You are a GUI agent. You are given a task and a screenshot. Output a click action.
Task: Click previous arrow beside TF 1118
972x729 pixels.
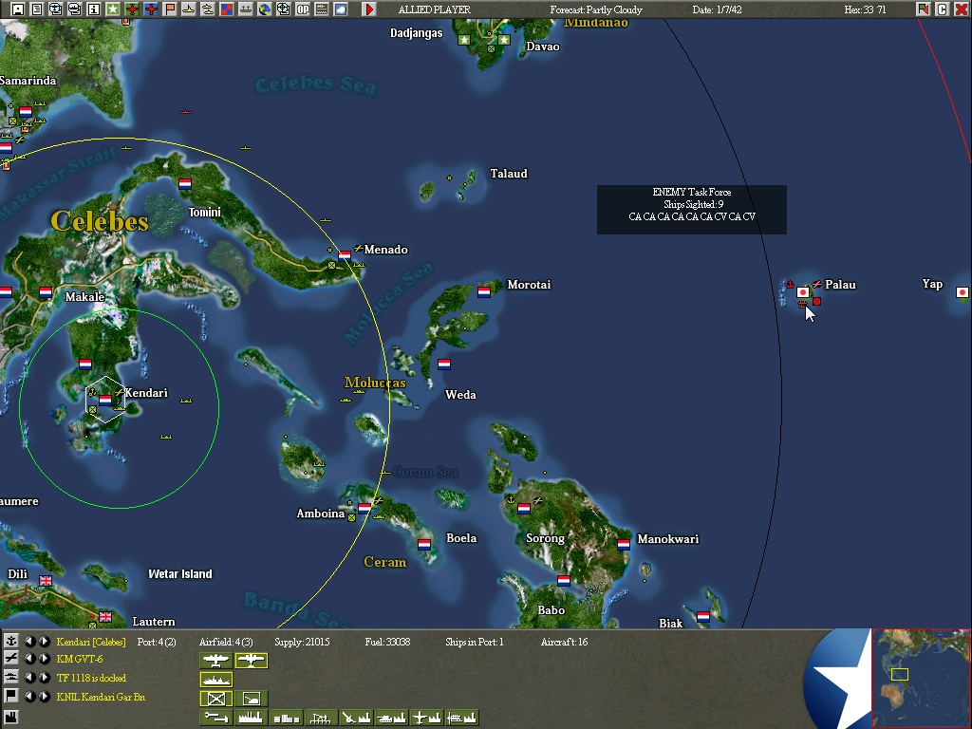tap(29, 678)
